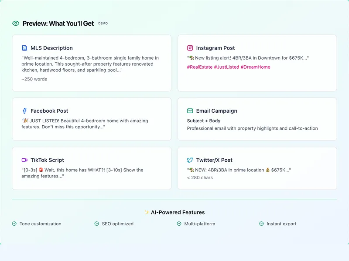349x261 pixels.
Task: Select the DEMO badge
Action: [103, 23]
